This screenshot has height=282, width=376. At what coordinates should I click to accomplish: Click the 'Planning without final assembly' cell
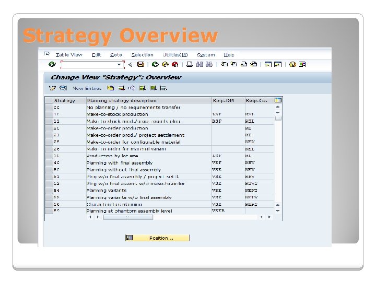pyautogui.click(x=149, y=170)
